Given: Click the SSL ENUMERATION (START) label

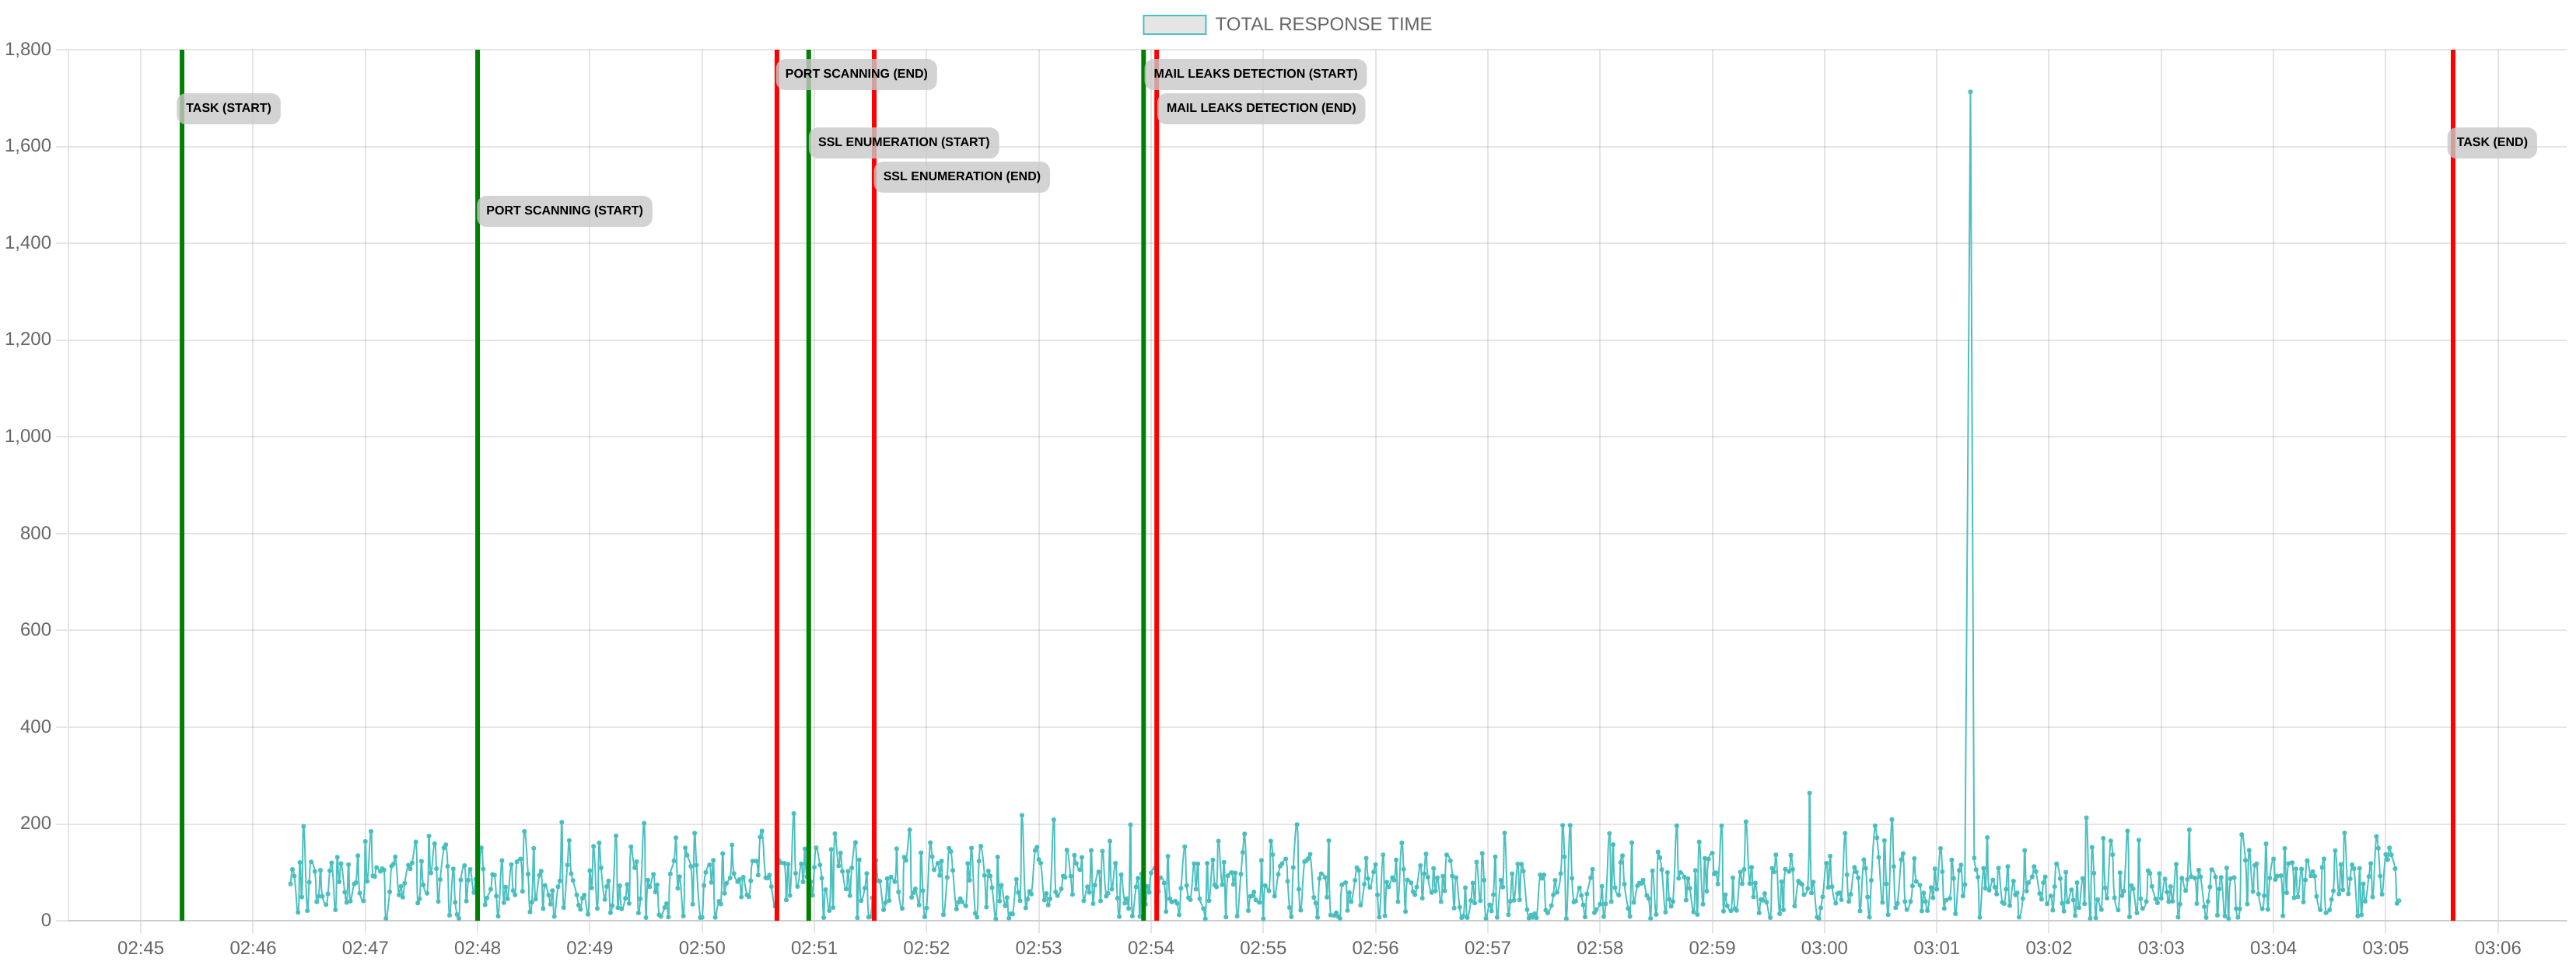Looking at the screenshot, I should (x=903, y=142).
